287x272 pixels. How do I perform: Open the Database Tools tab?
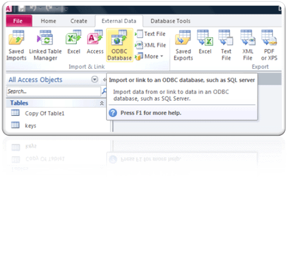click(170, 21)
